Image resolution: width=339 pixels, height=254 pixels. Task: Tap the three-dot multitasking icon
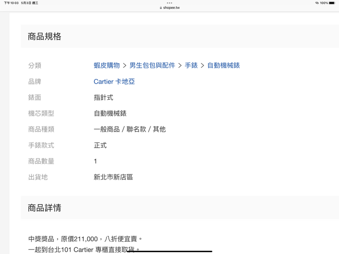(x=169, y=3)
